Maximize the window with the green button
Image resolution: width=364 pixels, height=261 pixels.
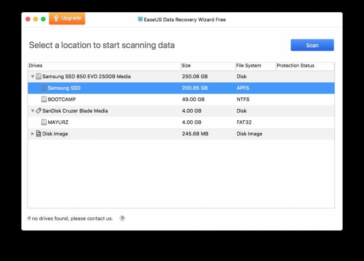[43, 19]
